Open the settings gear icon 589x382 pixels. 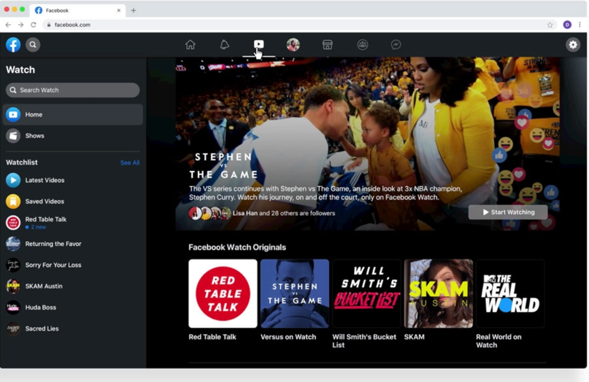(x=573, y=45)
